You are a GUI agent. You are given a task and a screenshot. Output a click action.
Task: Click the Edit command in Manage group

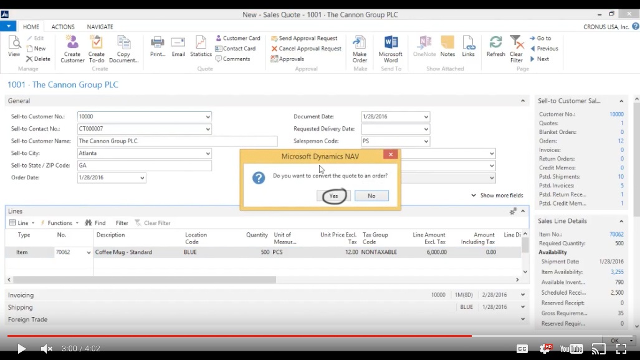(x=35, y=38)
